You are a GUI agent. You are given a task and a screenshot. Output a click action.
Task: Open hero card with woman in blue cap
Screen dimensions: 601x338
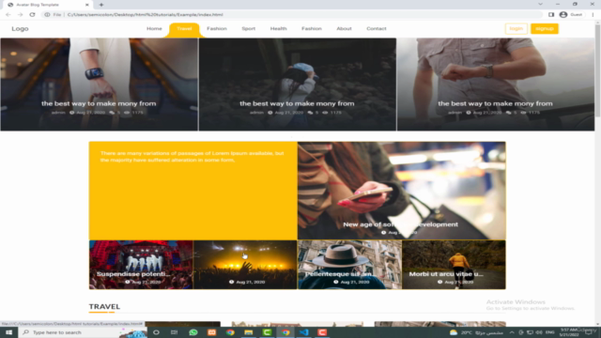(x=298, y=84)
